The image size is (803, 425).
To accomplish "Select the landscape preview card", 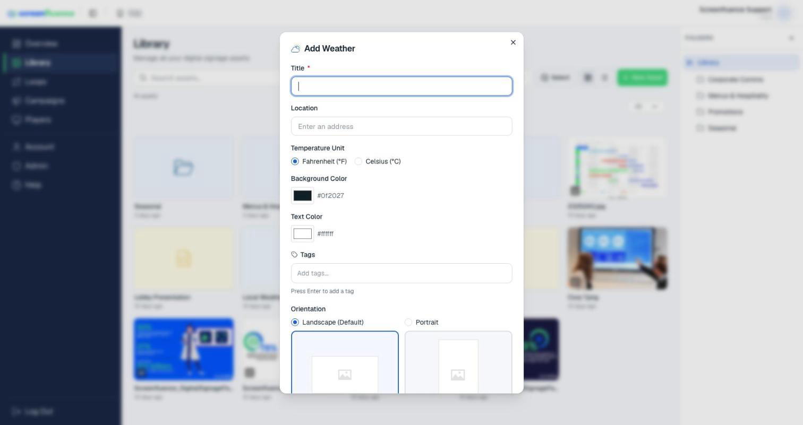I will (345, 362).
